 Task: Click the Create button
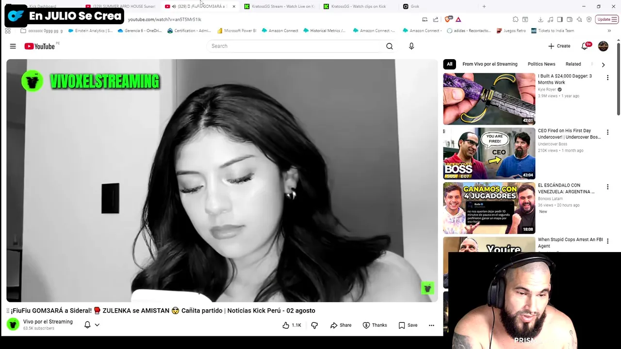click(559, 46)
